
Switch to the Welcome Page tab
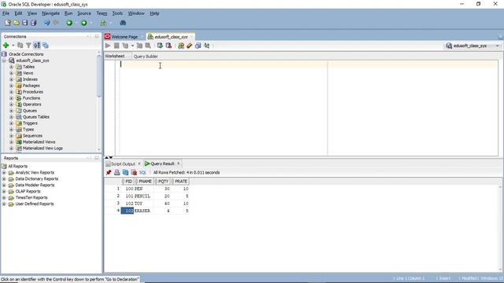pos(124,37)
